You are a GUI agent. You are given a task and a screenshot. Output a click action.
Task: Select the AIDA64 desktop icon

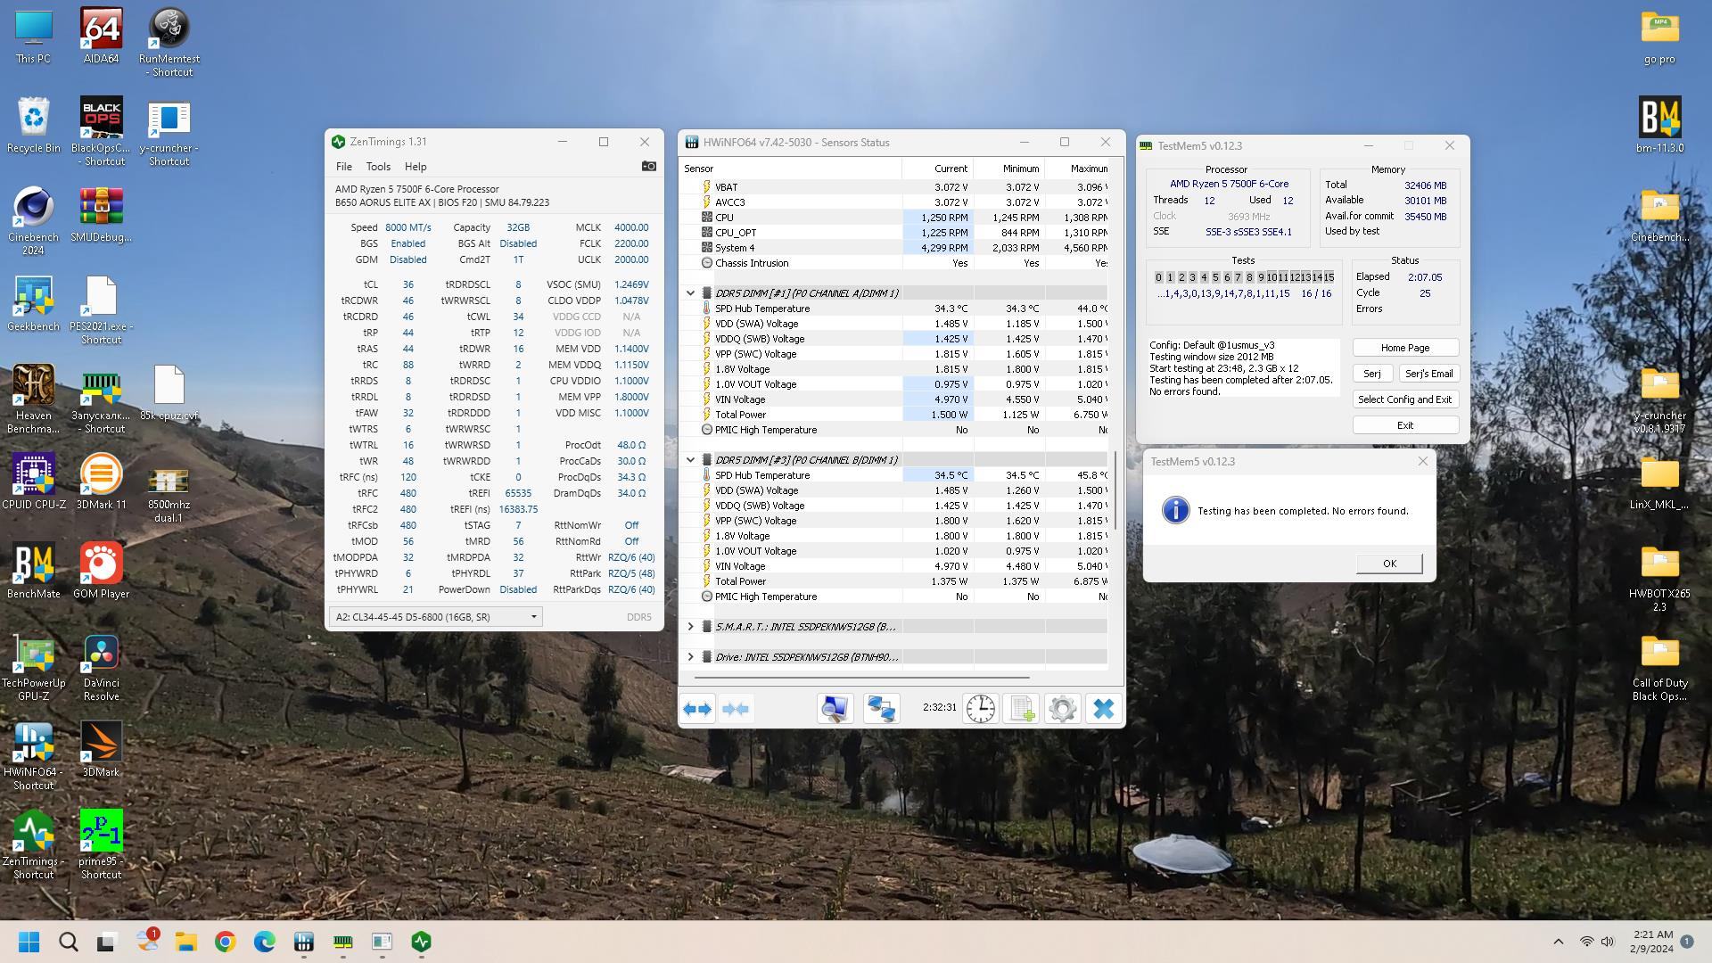coord(101,37)
